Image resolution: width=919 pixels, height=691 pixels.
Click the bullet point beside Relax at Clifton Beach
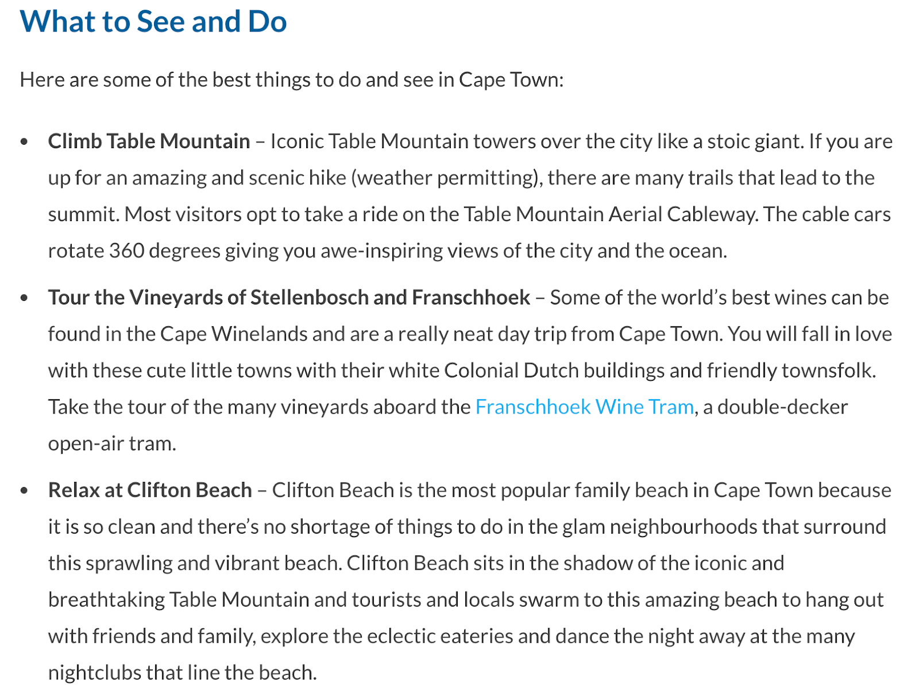(x=24, y=491)
